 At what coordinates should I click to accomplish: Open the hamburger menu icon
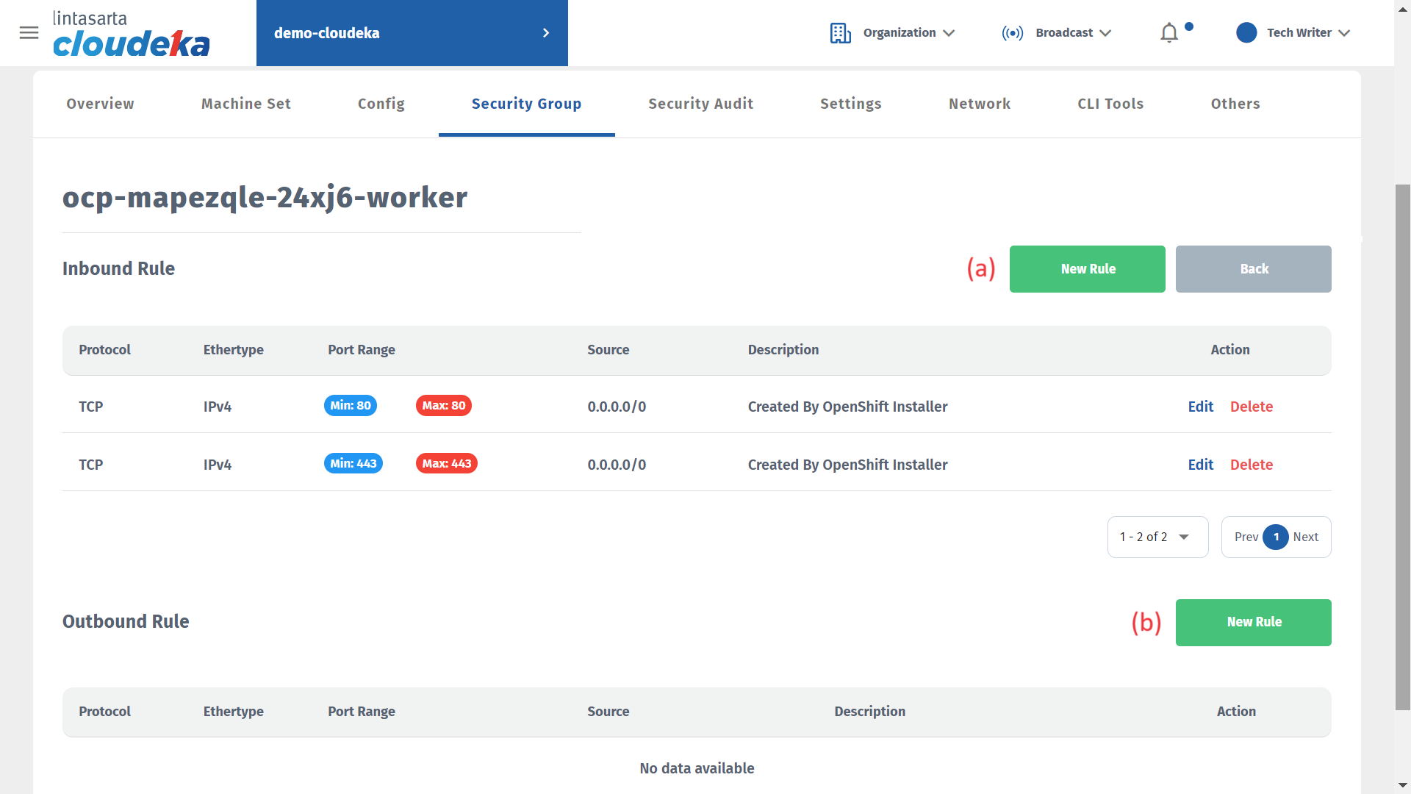click(29, 32)
